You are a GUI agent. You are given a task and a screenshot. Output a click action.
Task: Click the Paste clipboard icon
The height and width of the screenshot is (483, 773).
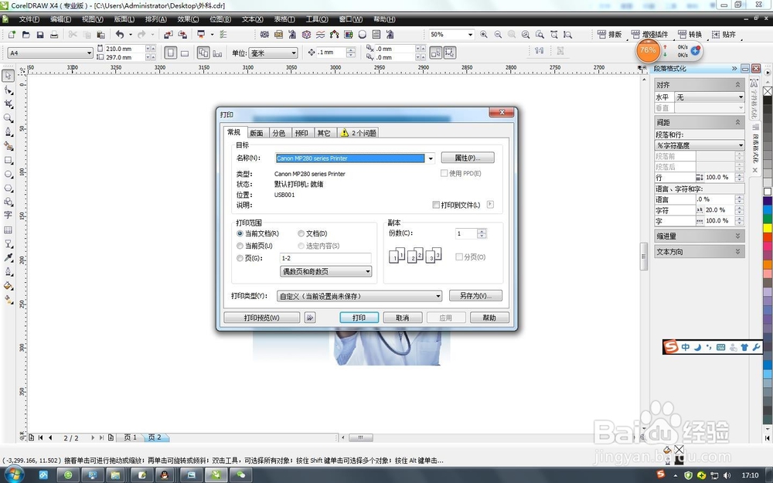(x=101, y=35)
